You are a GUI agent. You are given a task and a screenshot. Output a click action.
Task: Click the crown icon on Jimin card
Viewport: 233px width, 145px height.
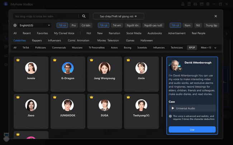[128, 60]
